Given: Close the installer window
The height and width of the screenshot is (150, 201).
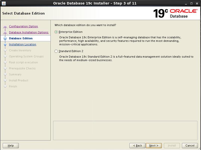Looking at the screenshot, I should (x=197, y=4).
